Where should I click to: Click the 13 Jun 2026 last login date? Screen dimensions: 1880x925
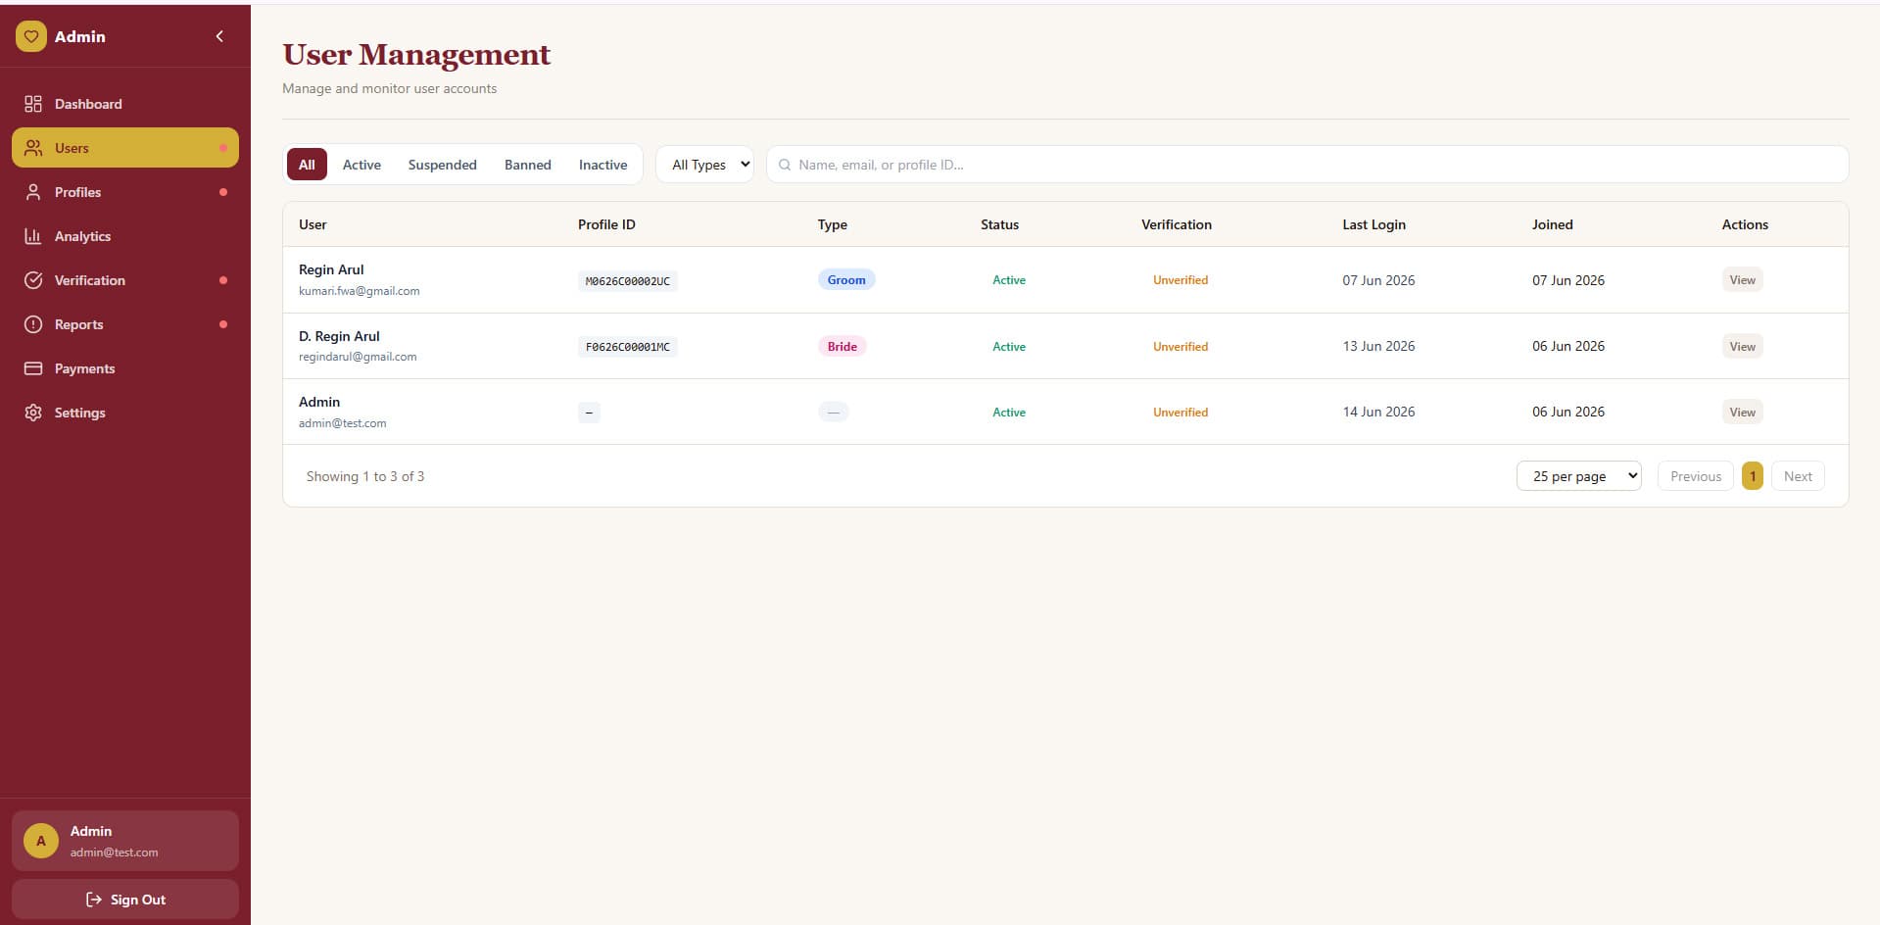point(1378,346)
